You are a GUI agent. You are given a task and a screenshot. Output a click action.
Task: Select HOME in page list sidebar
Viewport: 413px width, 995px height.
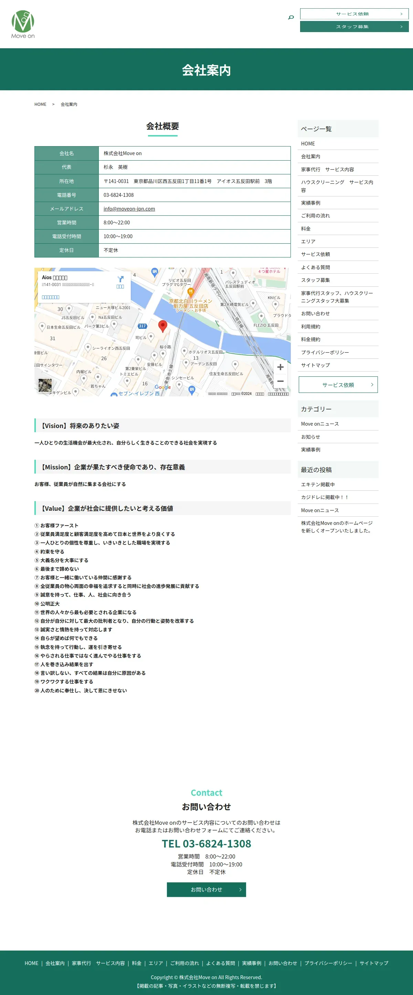(x=338, y=144)
